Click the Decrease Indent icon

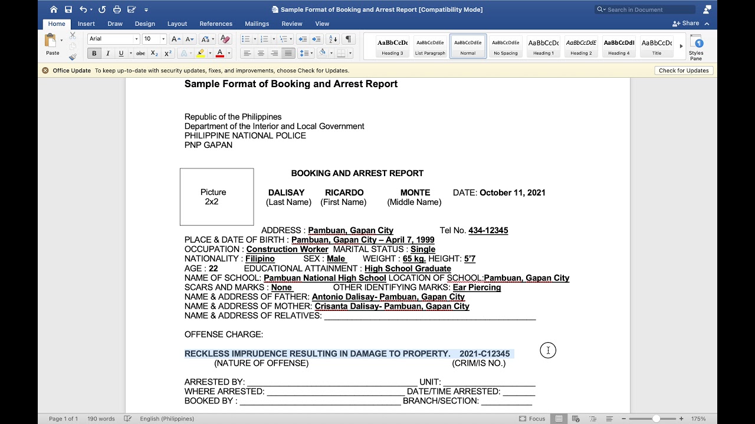click(303, 39)
